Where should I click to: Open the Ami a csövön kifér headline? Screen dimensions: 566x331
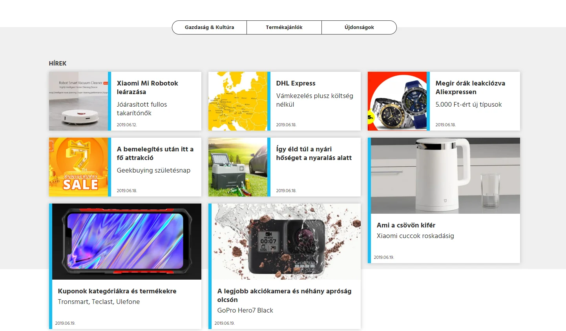click(406, 225)
